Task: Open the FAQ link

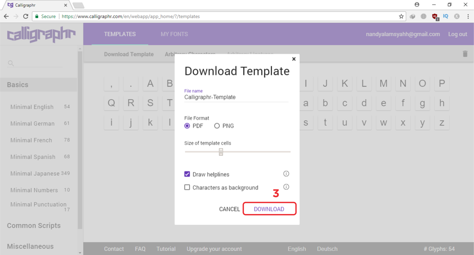Action: pyautogui.click(x=140, y=249)
